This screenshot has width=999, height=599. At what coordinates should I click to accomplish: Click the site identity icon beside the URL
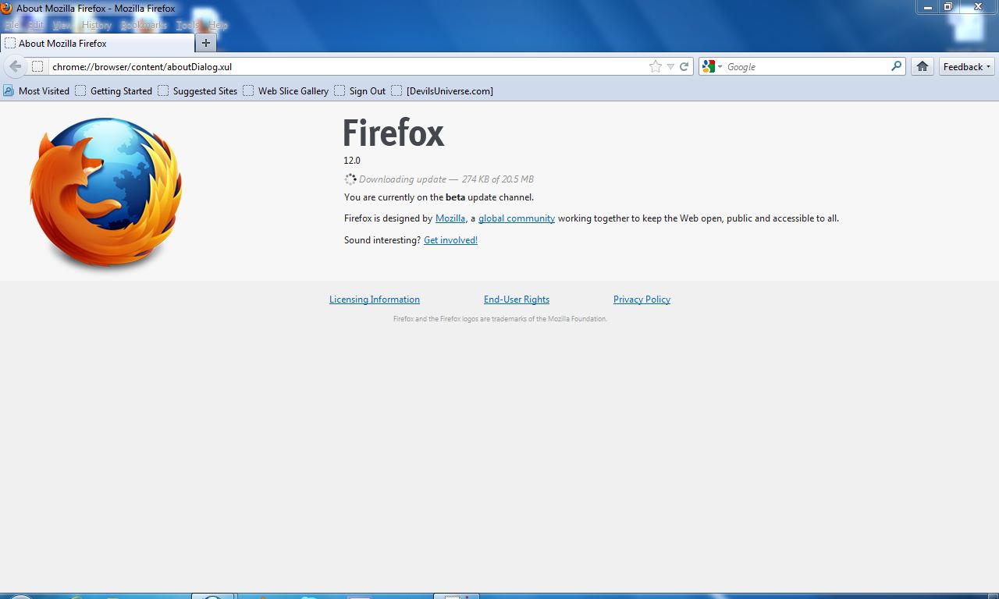(x=37, y=66)
